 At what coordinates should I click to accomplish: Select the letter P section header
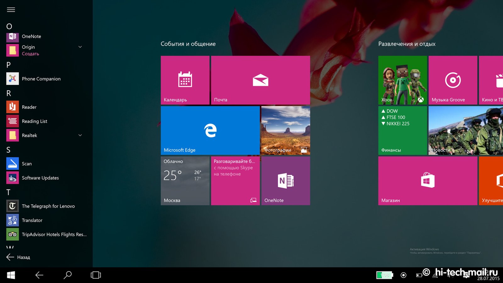(x=8, y=65)
